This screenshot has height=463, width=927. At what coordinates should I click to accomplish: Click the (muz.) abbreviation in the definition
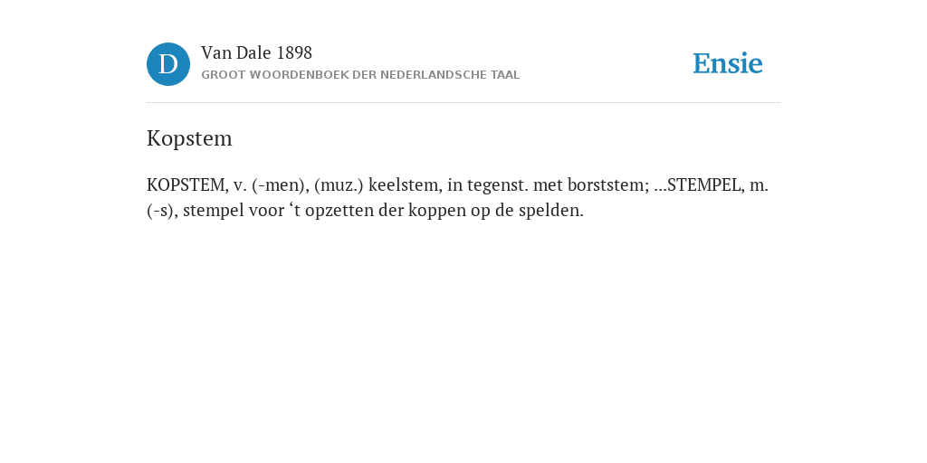pyautogui.click(x=339, y=184)
